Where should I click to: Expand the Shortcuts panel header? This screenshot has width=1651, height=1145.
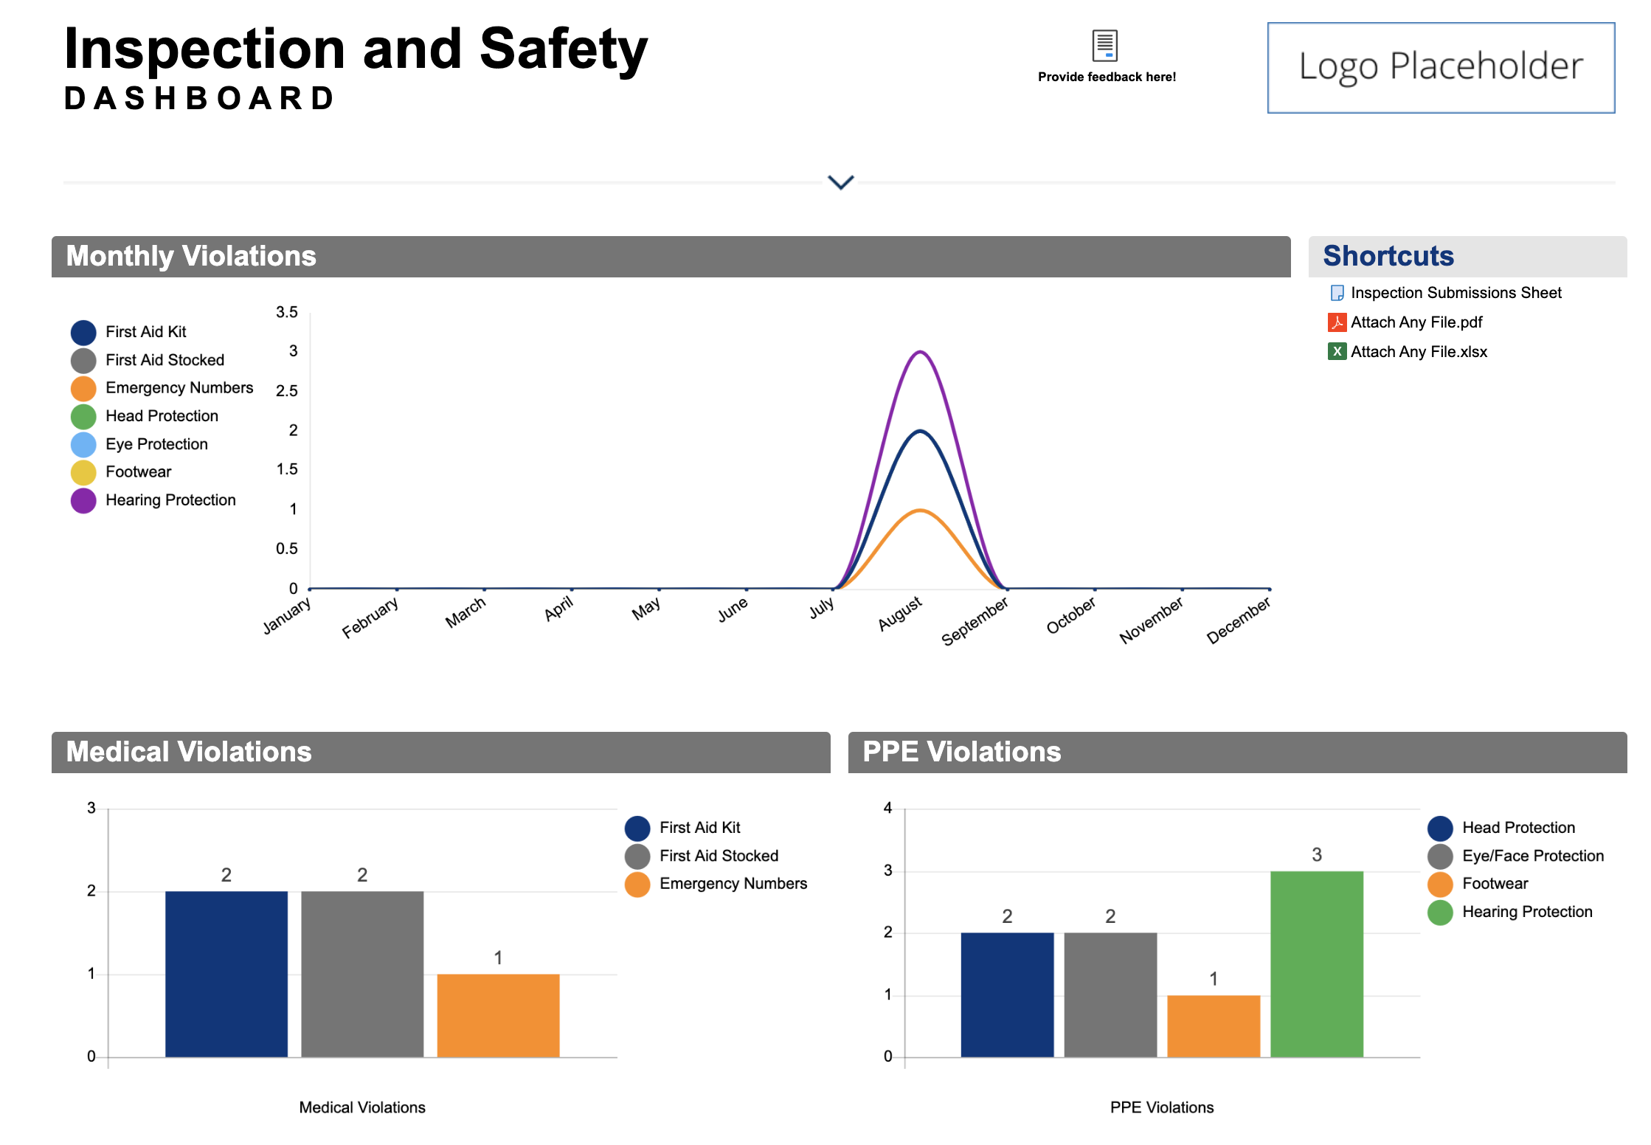pyautogui.click(x=1388, y=256)
